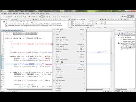This screenshot has width=136, height=102.
Task: Open dropdown arrow next to Debug bug icon
Action: pos(18,17)
